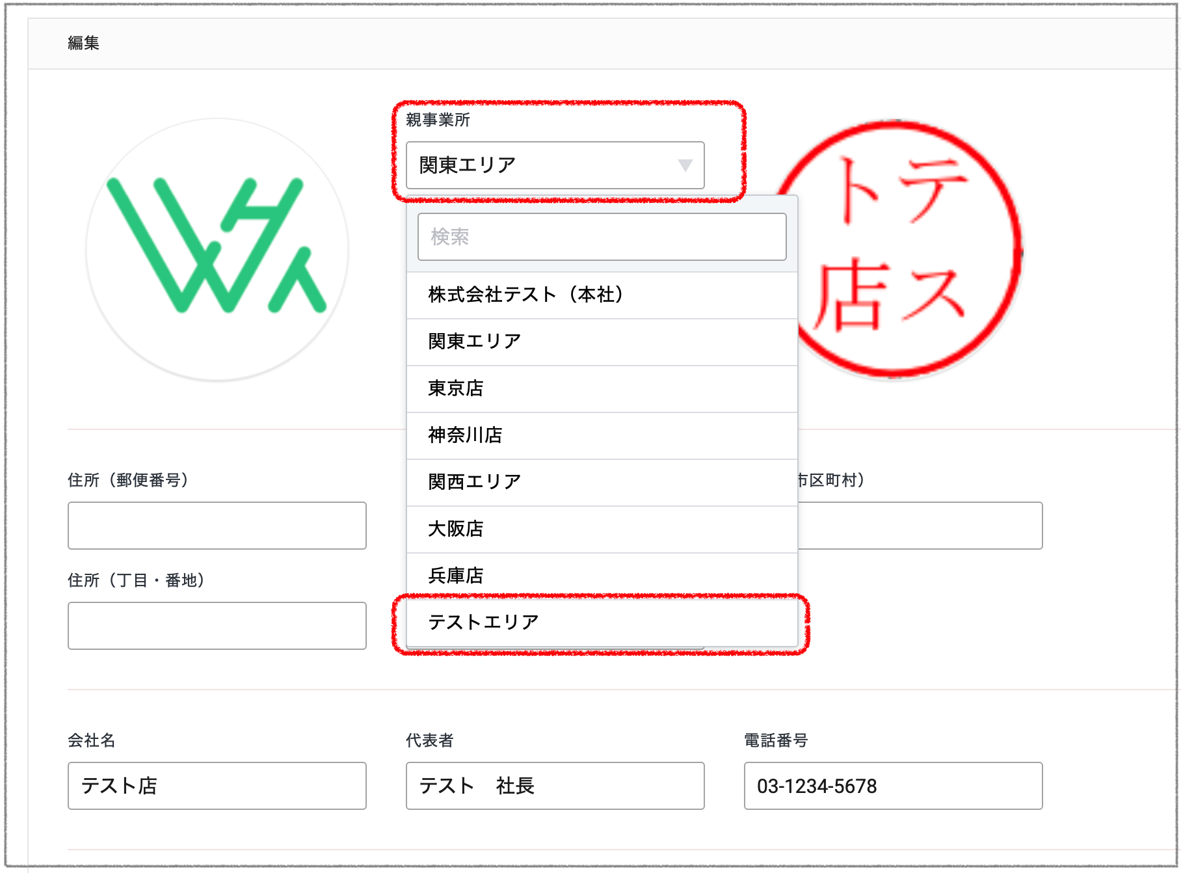1181x873 pixels.
Task: Click the 住所（丁目・番地） label
Action: [x=137, y=580]
